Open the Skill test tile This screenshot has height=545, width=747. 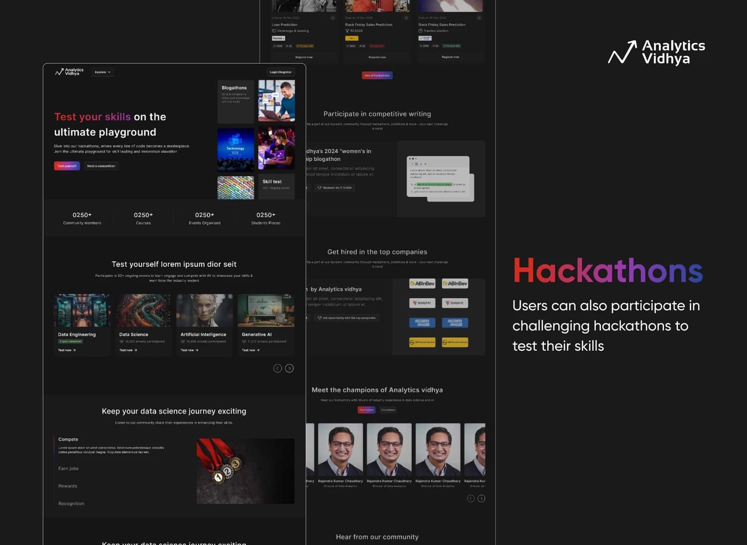(x=276, y=187)
